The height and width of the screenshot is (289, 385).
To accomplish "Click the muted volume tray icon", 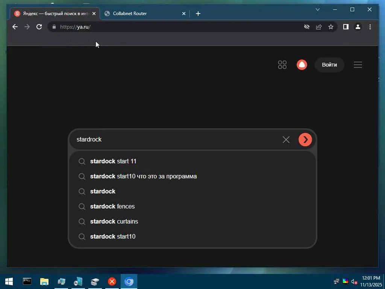I will [x=354, y=281].
